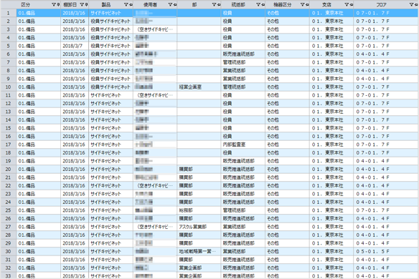
Task: Select row number 33 header
Action: (x=9, y=276)
